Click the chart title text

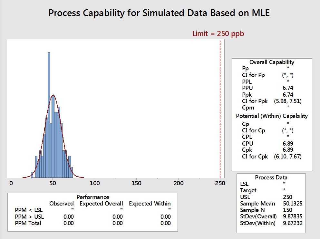[x=159, y=13]
